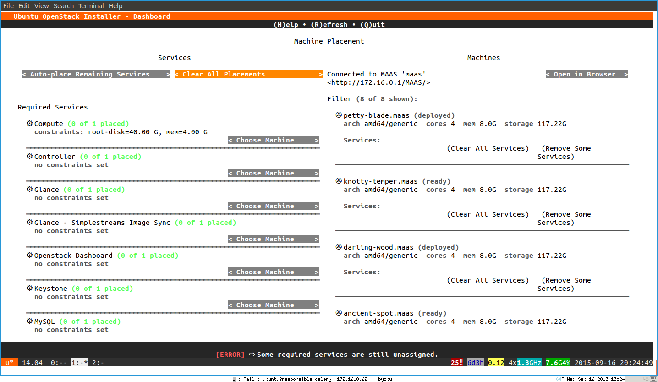The width and height of the screenshot is (658, 382).
Task: Click the green 7.6G4% memory indicator
Action: click(558, 363)
